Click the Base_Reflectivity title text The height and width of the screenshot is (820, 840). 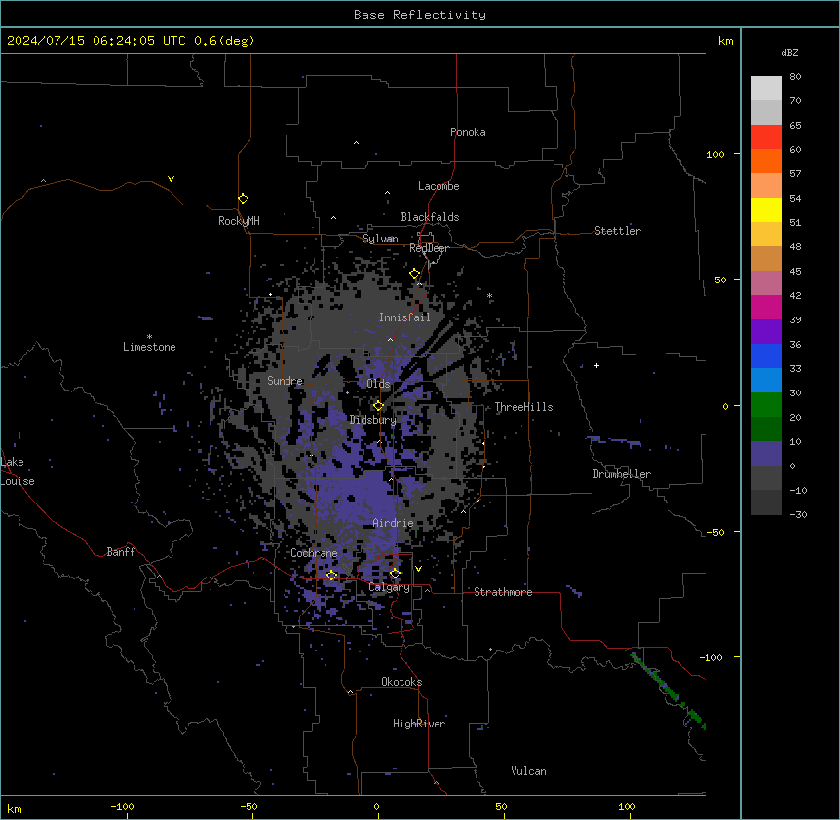click(x=420, y=15)
